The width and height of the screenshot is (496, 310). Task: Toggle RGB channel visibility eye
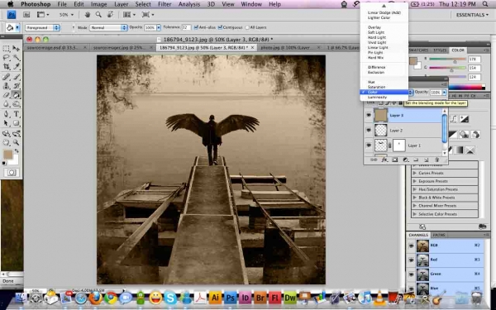pos(411,246)
